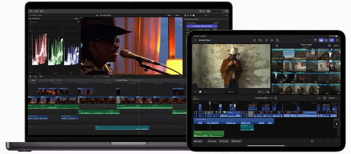Tap Select in Project Media browser
Image resolution: width=351 pixels, height=154 pixels.
click(x=336, y=46)
